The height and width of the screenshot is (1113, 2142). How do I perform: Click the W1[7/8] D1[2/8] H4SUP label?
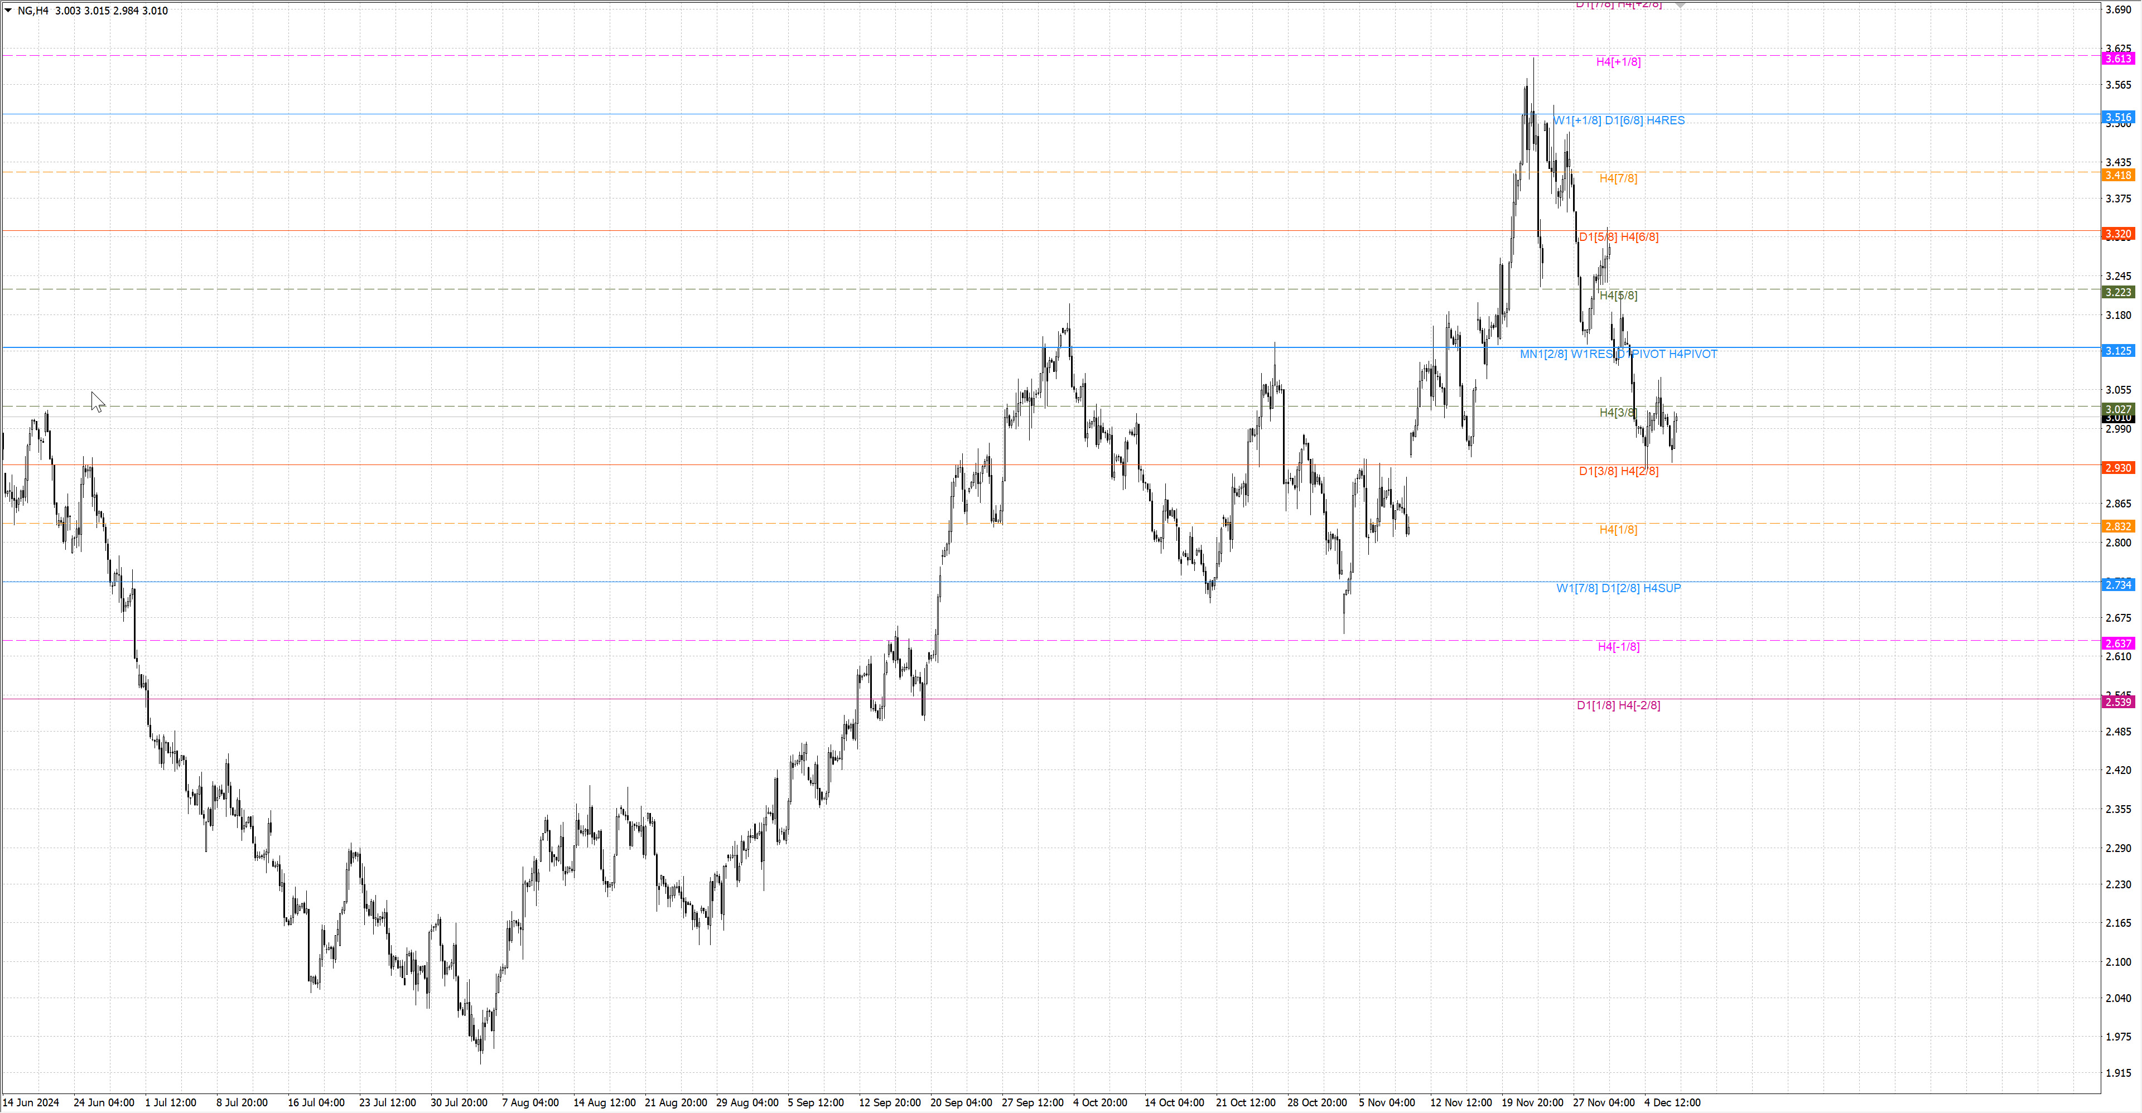pyautogui.click(x=1618, y=588)
